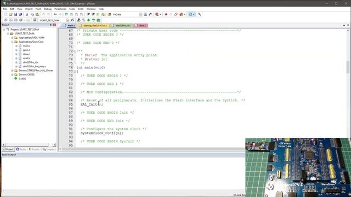Screen dimensions: 351x197
Task: Click the Open file toolbar icon
Action: click(10, 14)
